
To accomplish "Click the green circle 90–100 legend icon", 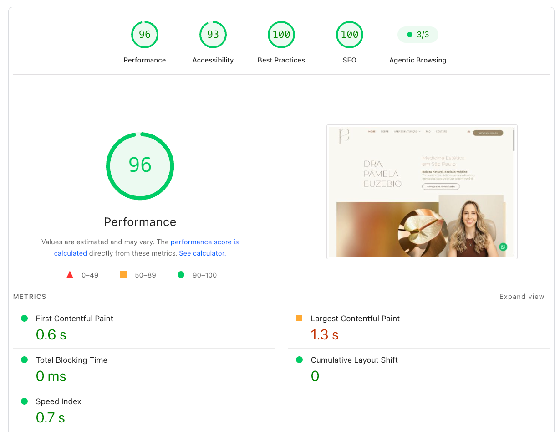I will coord(181,275).
